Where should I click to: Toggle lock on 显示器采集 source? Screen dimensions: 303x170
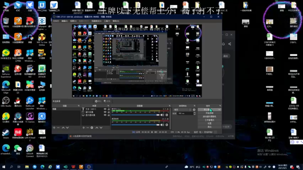tap(109, 115)
